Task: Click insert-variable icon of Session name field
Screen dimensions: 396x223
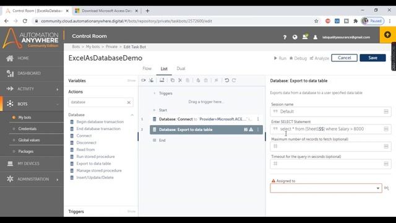Action: [386, 111]
